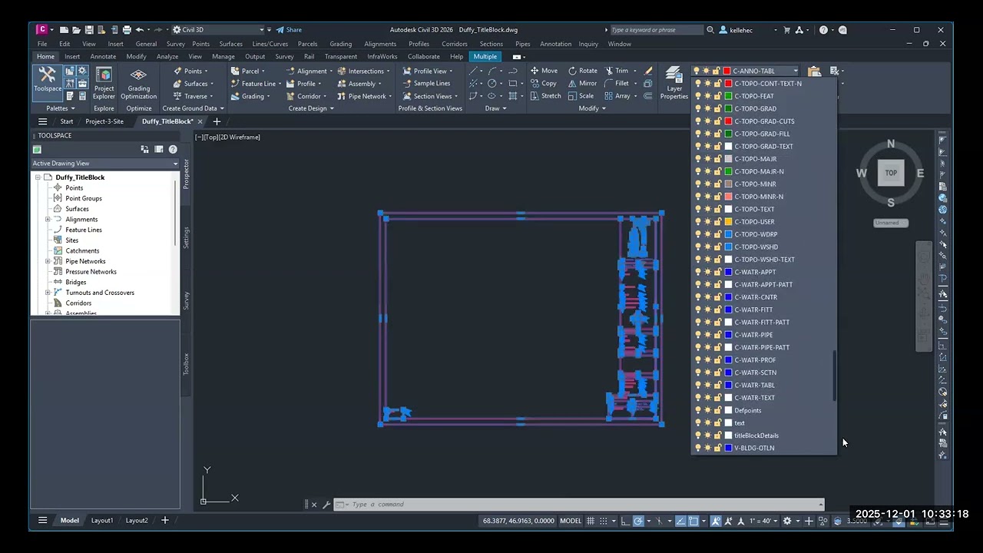Switch to the Analyze ribbon tab
Image resolution: width=983 pixels, height=553 pixels.
[167, 57]
